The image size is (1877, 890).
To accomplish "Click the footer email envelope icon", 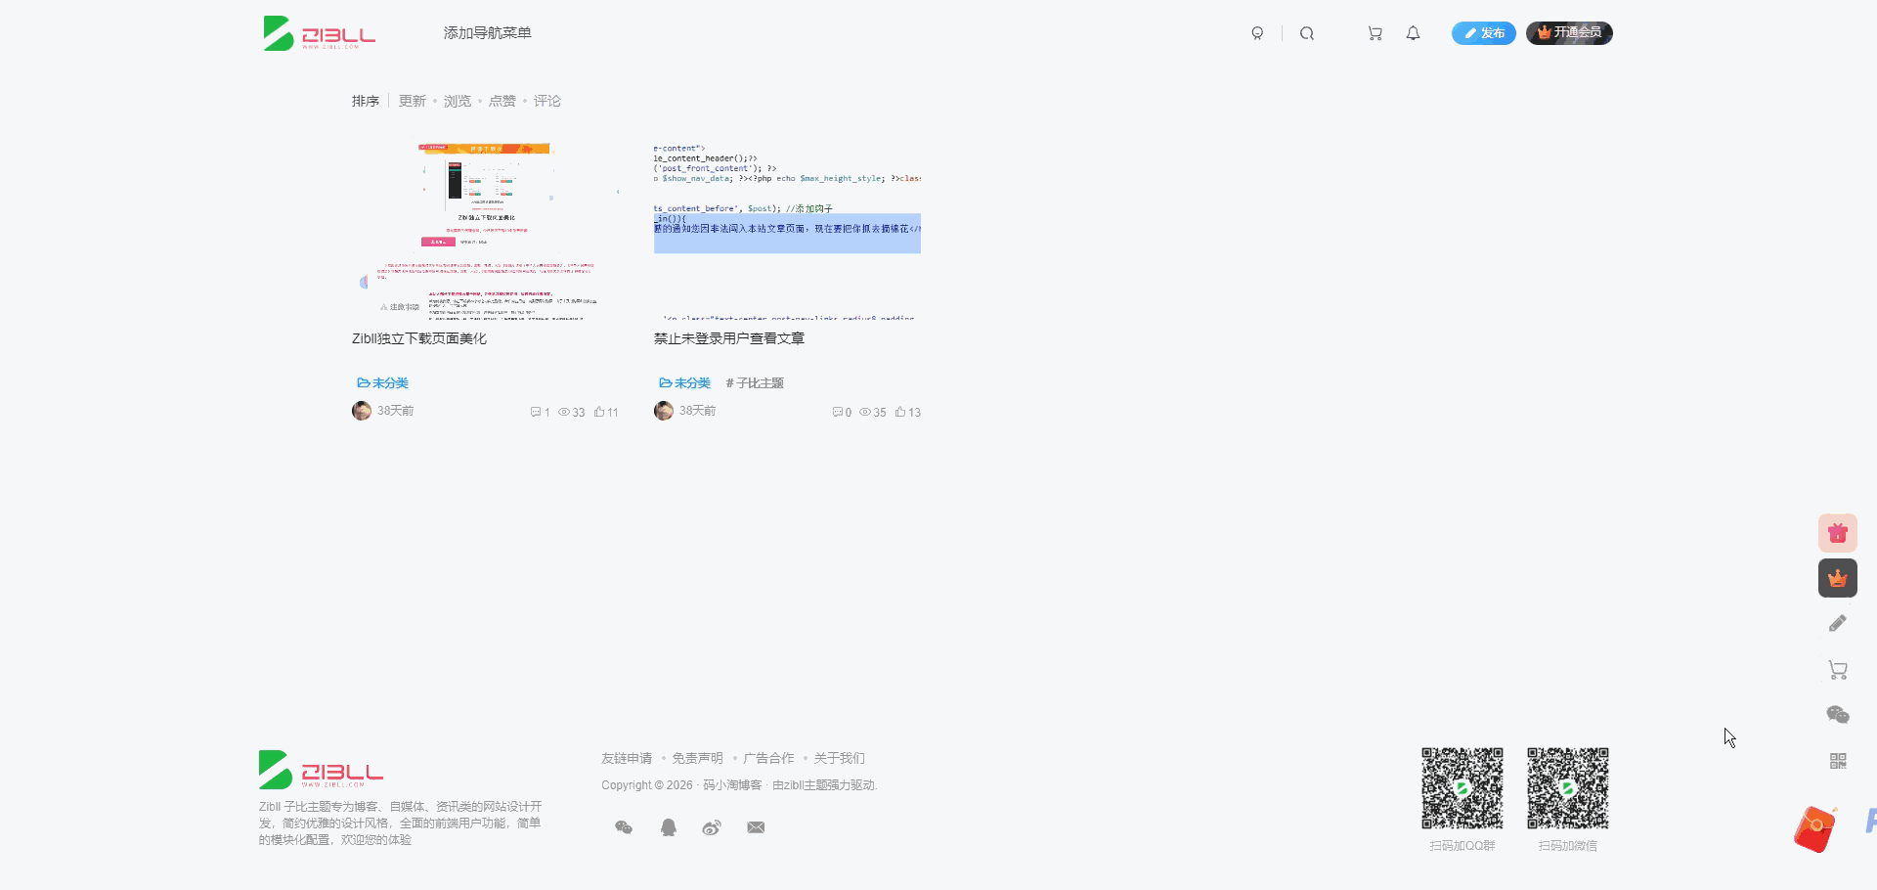I will tap(756, 827).
